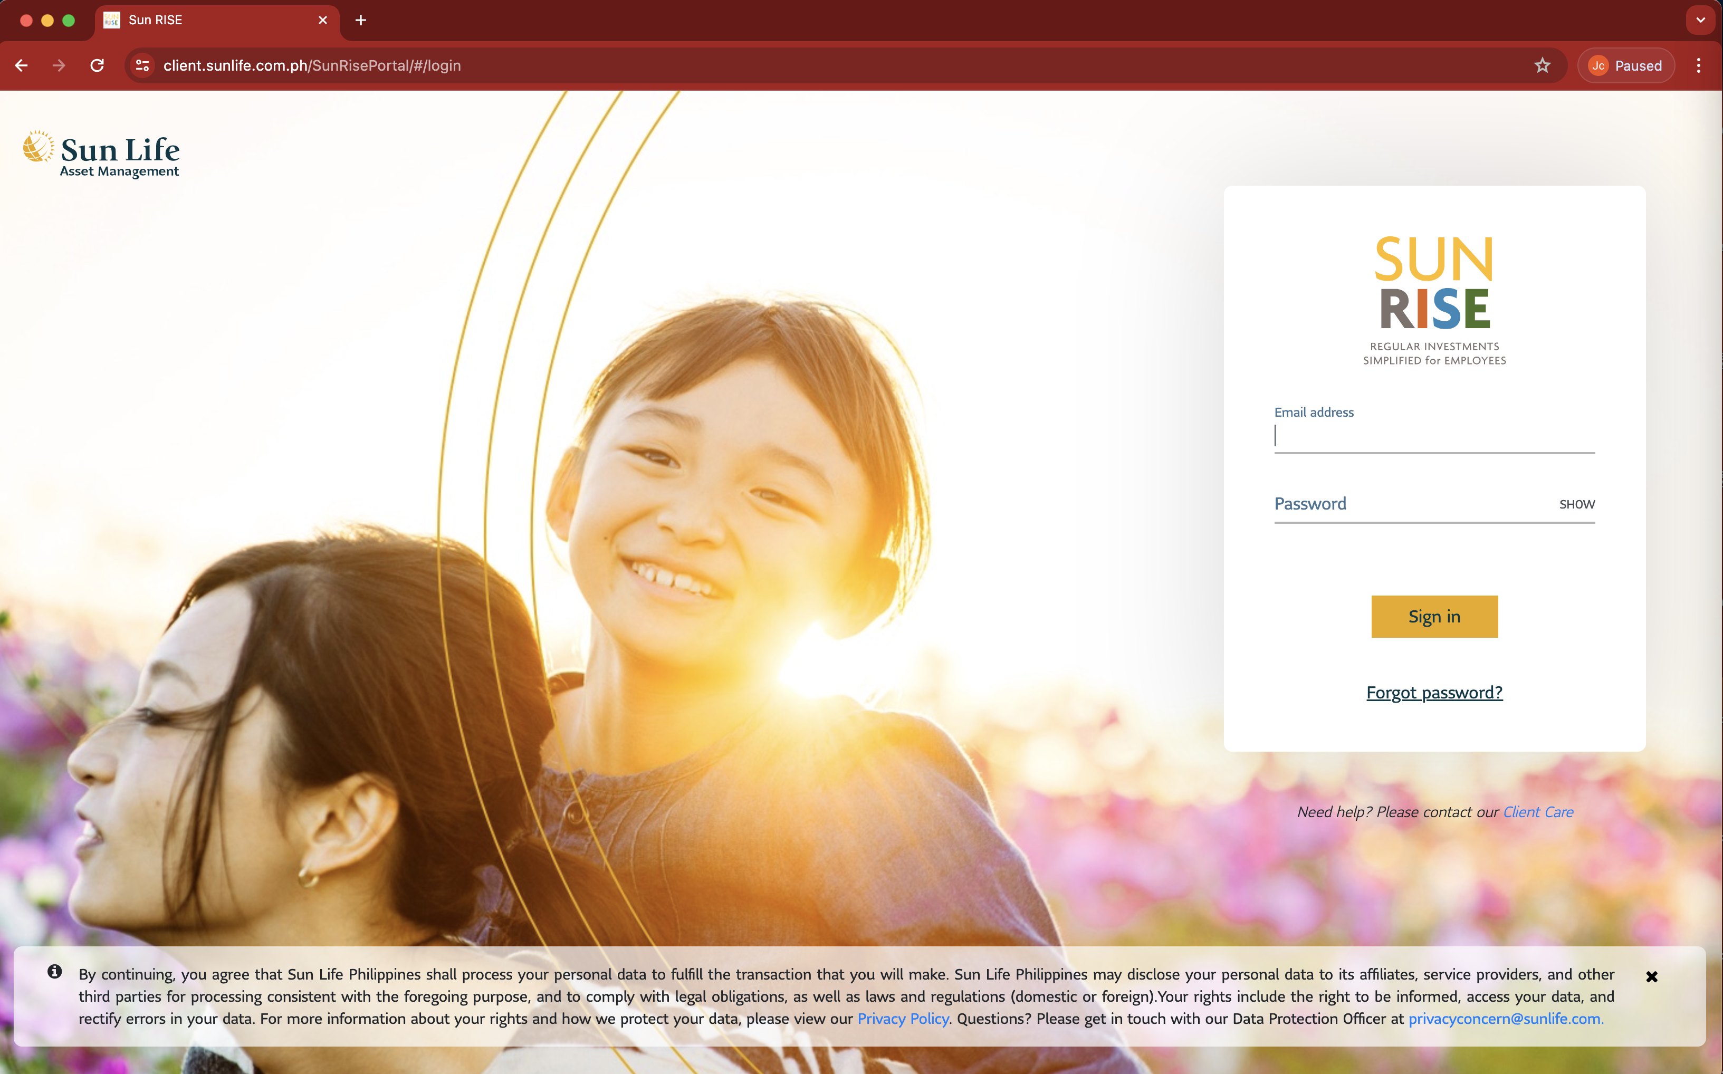Open the Client Care link

(x=1538, y=812)
